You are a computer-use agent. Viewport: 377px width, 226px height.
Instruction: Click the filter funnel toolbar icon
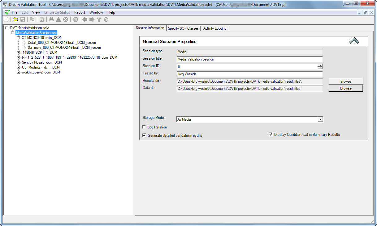99,19
